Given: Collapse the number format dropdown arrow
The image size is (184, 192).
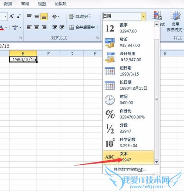Looking at the screenshot, I should [x=143, y=16].
